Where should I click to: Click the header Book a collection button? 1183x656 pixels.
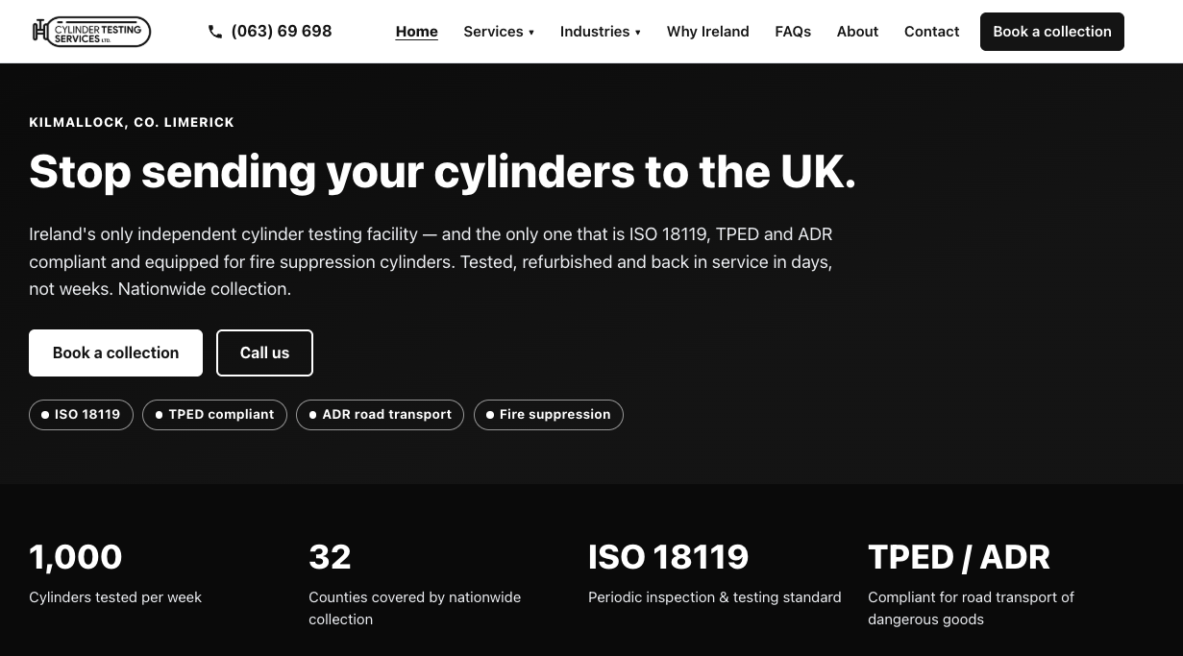click(x=1052, y=32)
